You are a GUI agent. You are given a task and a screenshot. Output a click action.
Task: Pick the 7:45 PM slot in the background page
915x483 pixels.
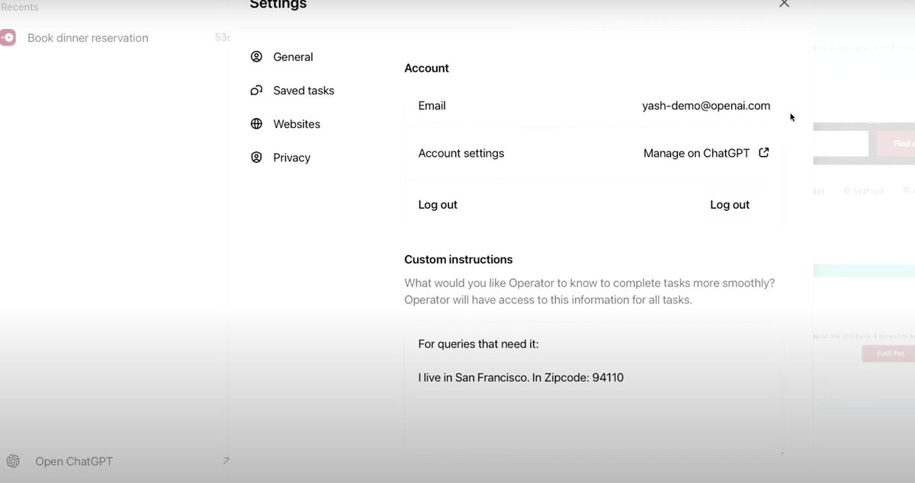[888, 353]
